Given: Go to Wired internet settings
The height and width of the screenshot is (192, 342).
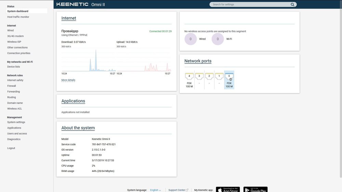Looking at the screenshot, I should coord(11,30).
